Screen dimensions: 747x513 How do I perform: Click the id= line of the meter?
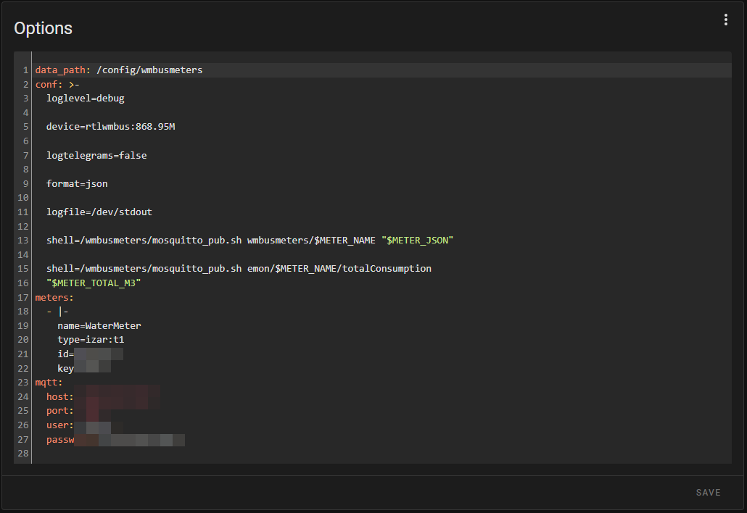coord(91,354)
